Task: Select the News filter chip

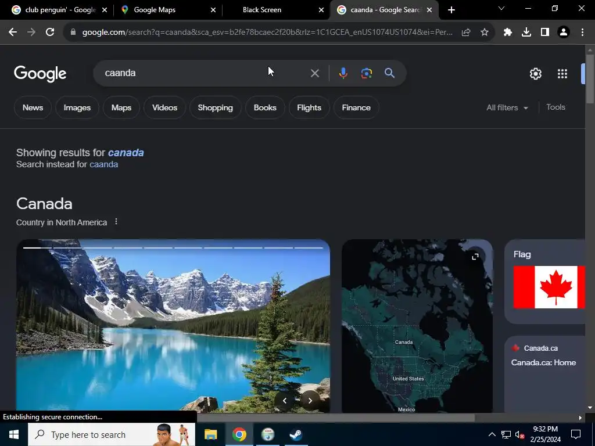Action: [33, 107]
